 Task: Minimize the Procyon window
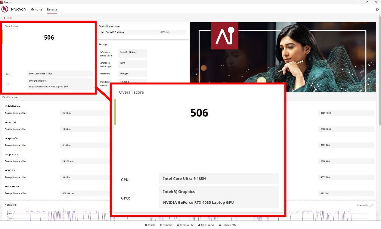359,2
